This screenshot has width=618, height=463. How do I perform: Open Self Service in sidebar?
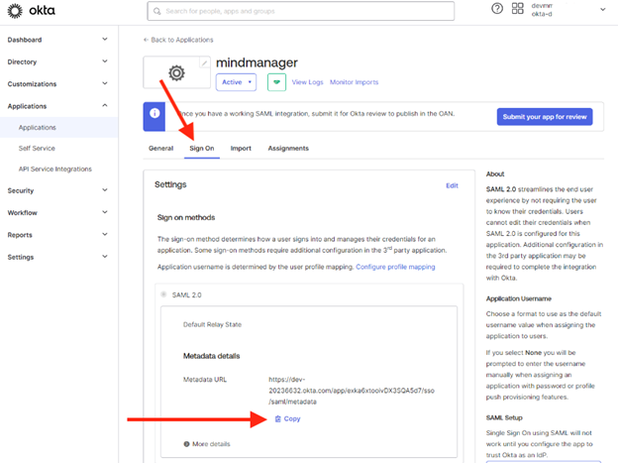[x=37, y=149]
